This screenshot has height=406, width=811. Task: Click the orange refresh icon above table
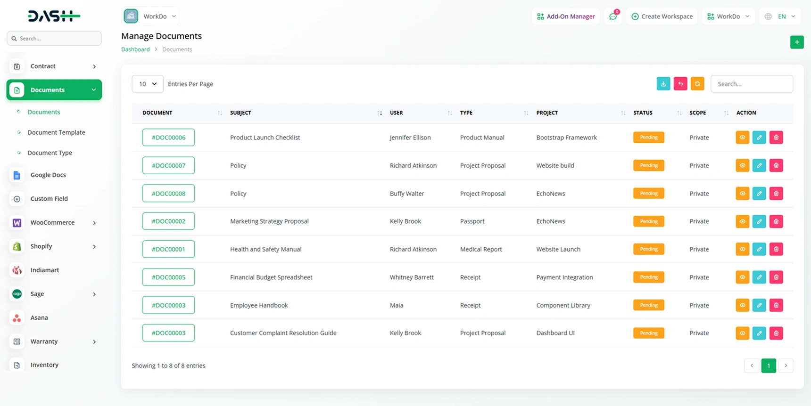(697, 84)
